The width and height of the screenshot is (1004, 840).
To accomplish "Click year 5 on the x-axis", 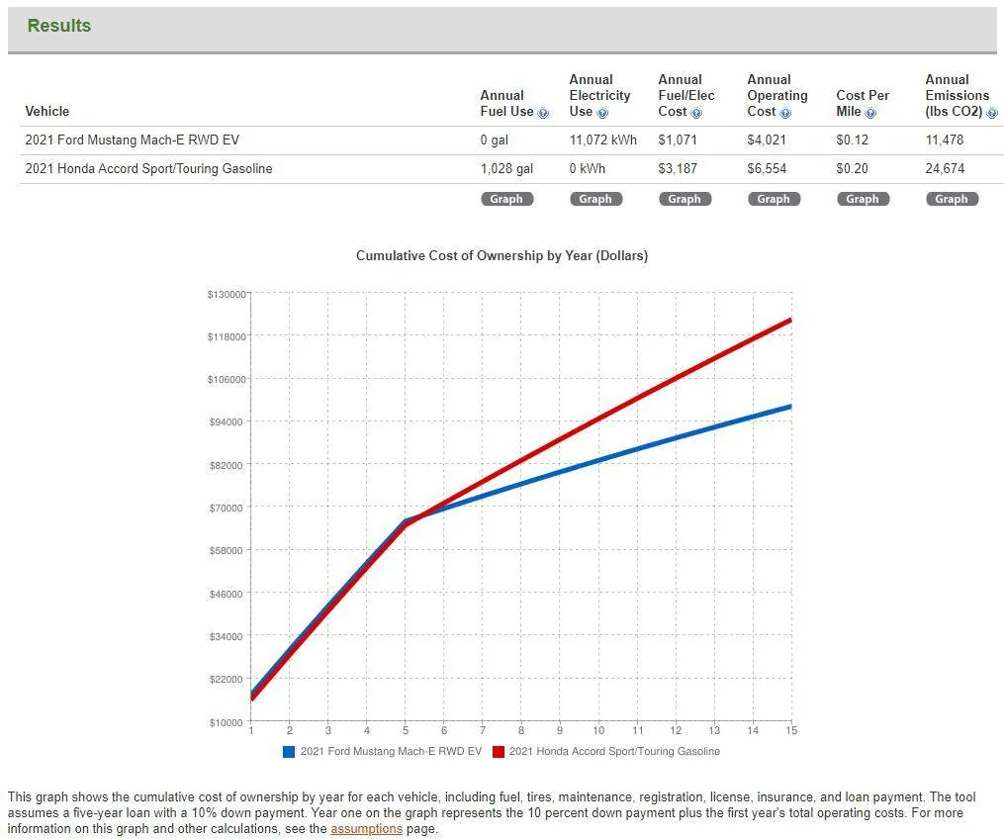I will (x=406, y=730).
